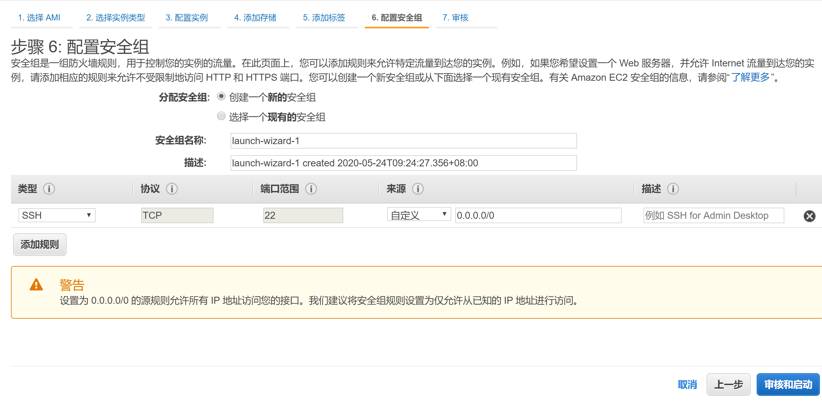Click the 安全组名称 input field
The width and height of the screenshot is (822, 404).
[403, 141]
